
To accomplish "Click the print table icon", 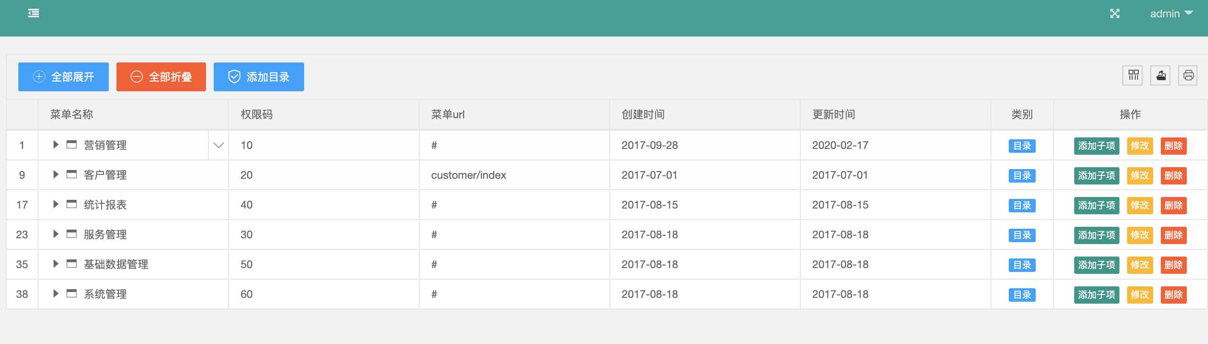I will 1188,75.
